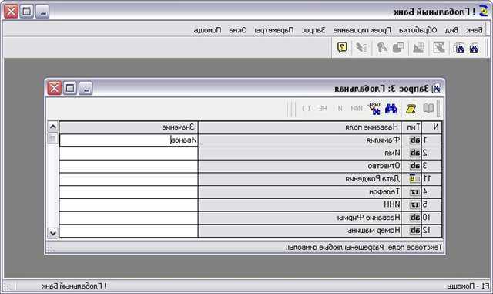Click the Значение column header

[129, 127]
